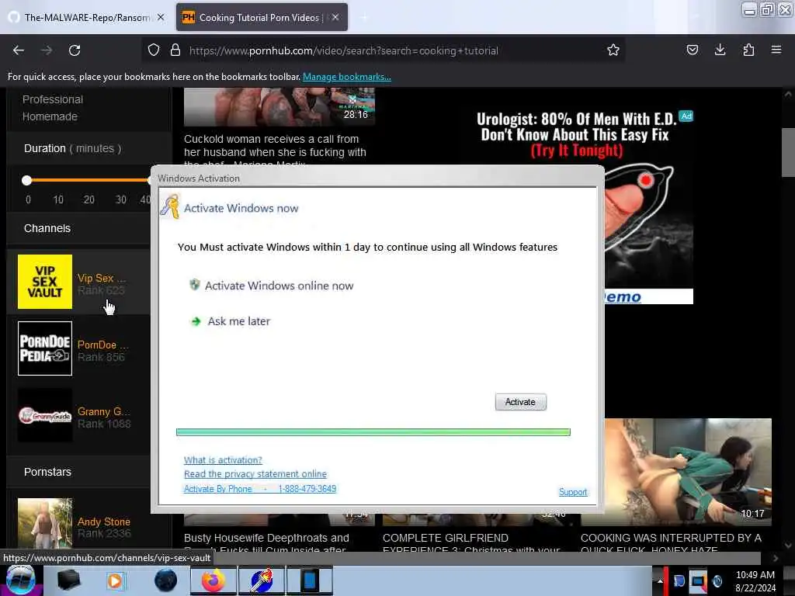Open the Manage bookmarks link
The image size is (795, 596).
(x=347, y=77)
